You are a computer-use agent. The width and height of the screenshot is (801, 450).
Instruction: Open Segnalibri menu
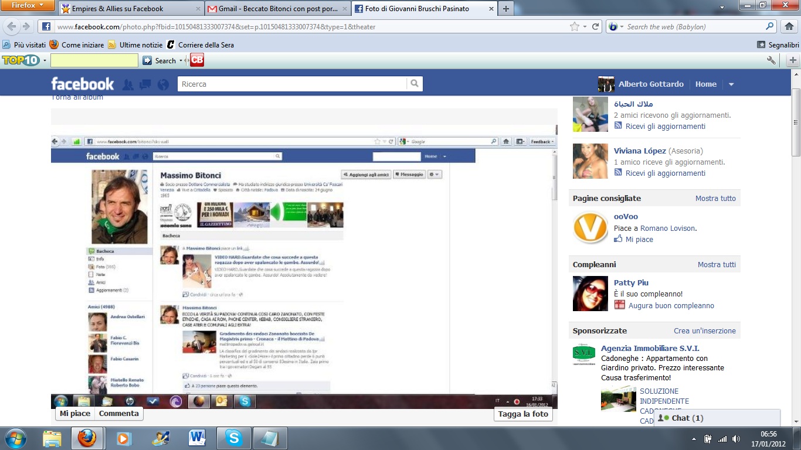[x=778, y=45]
